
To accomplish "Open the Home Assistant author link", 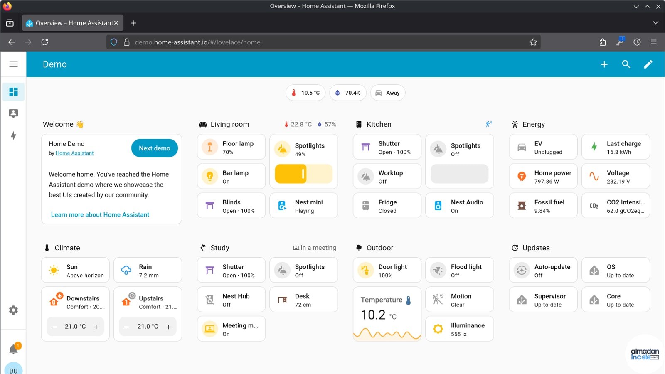I will (x=74, y=153).
